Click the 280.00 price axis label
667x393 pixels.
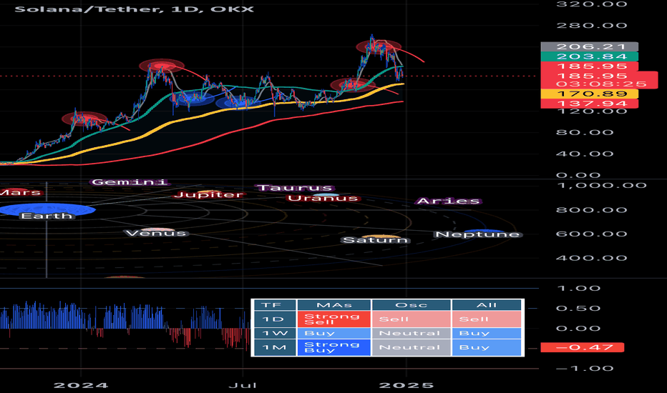[592, 26]
